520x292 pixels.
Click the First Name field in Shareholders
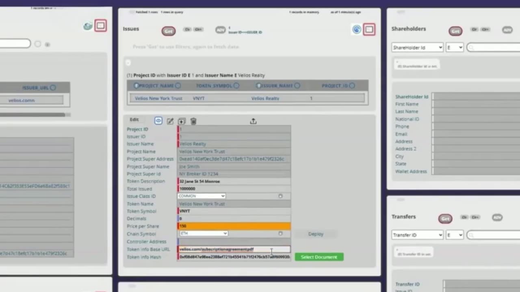(x=476, y=104)
